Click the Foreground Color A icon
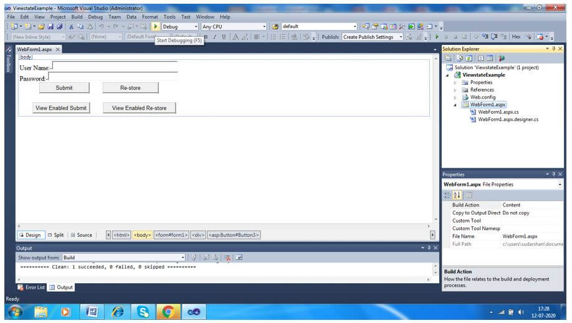572x323 pixels. click(x=236, y=37)
